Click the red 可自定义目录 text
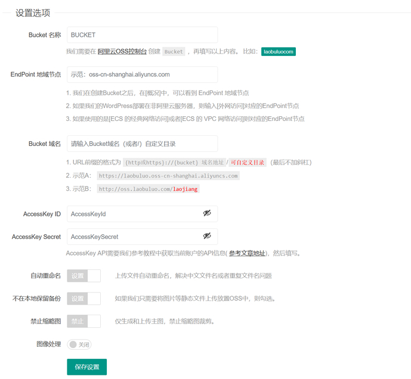The height and width of the screenshot is (379, 411). 248,163
